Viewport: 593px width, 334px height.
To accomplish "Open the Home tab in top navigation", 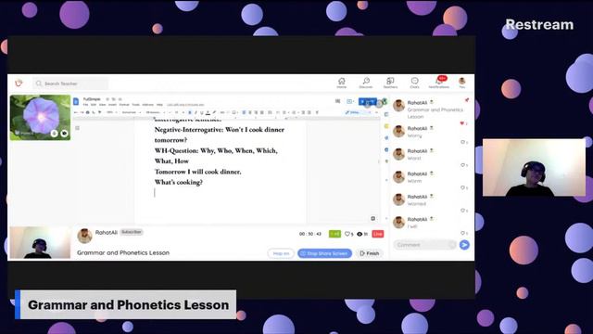I will click(342, 83).
